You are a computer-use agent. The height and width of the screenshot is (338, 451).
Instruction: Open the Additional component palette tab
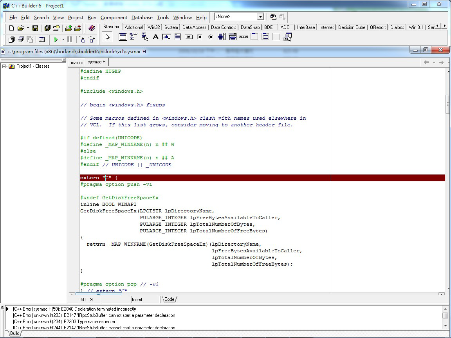click(x=134, y=27)
